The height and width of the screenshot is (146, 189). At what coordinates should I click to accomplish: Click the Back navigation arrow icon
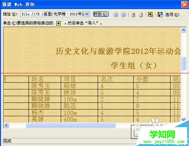(x=116, y=15)
